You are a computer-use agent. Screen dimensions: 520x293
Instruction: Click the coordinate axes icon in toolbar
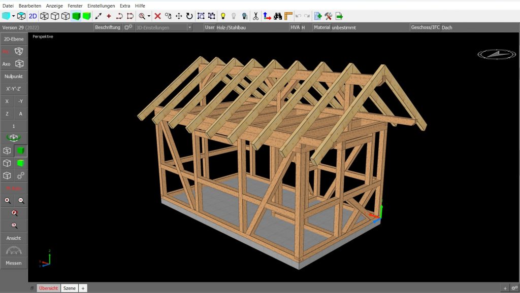(267, 16)
